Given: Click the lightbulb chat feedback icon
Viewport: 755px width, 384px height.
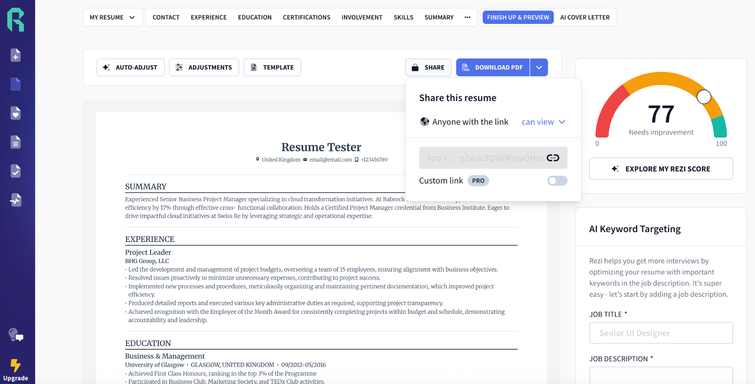Looking at the screenshot, I should 15,335.
